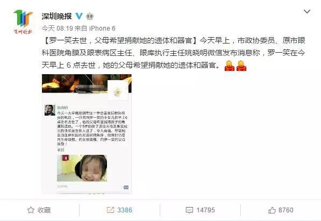Click the star favorite icon
This screenshot has width=321, height=221.
(x=31, y=210)
